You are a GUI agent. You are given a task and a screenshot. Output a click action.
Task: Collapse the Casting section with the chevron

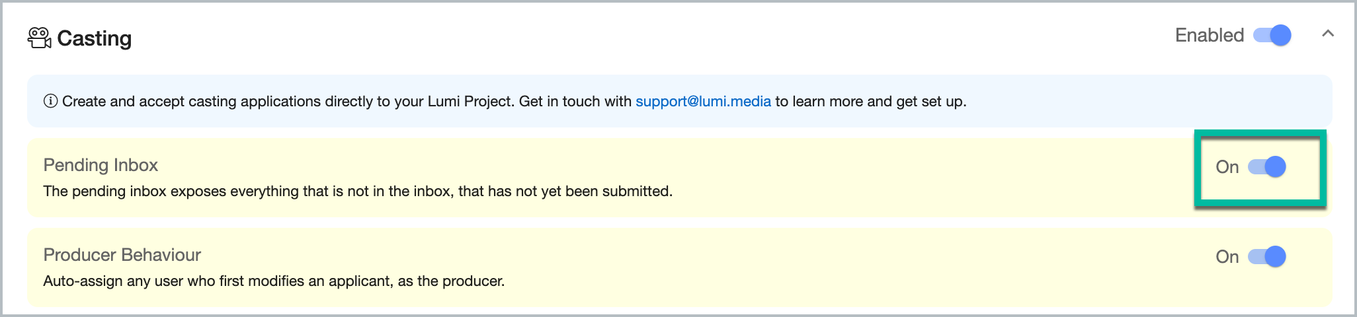tap(1328, 34)
